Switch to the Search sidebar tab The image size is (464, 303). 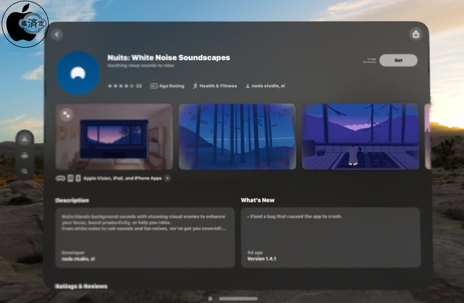click(x=25, y=171)
